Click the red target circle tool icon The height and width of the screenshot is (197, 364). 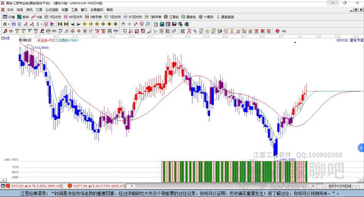tap(73, 31)
